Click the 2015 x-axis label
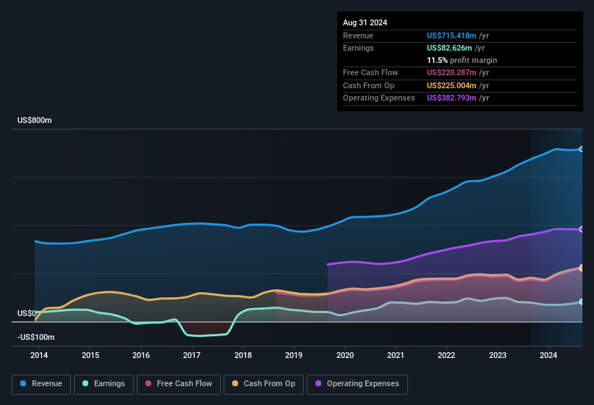The image size is (594, 405). [x=90, y=355]
